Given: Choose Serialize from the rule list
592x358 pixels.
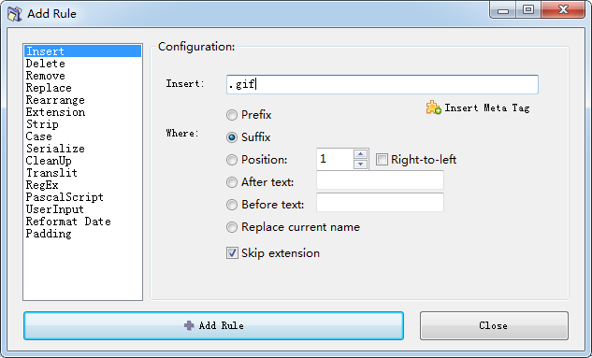Looking at the screenshot, I should tap(82, 149).
